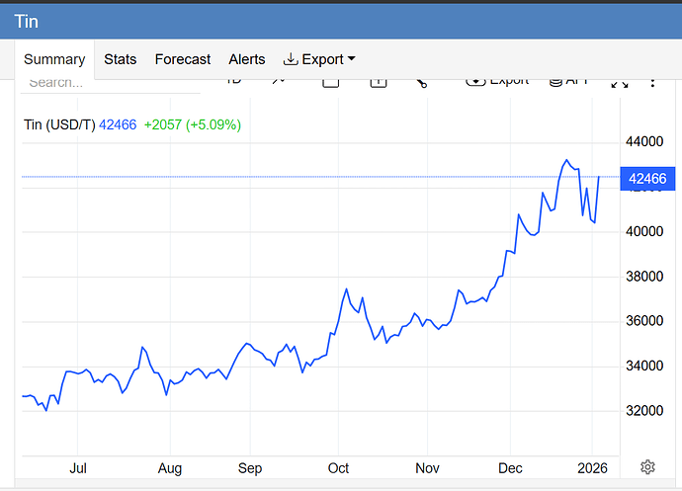Click the 44000 price axis label
The height and width of the screenshot is (491, 682).
644,142
